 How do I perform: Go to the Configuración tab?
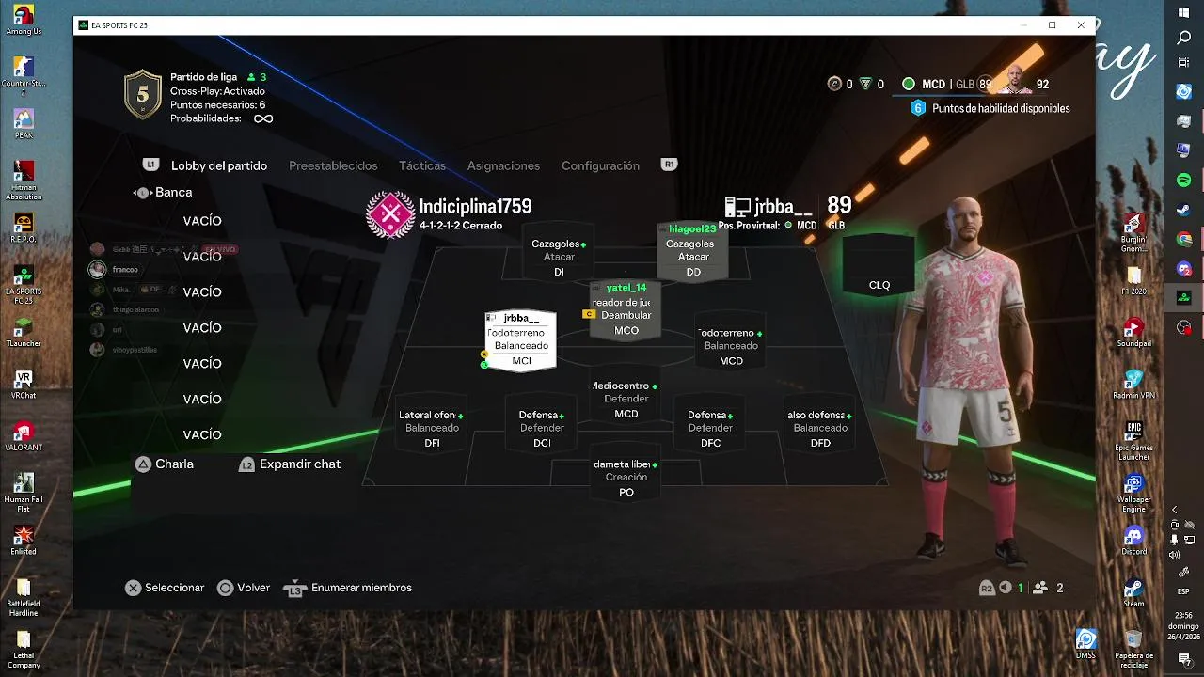point(600,165)
